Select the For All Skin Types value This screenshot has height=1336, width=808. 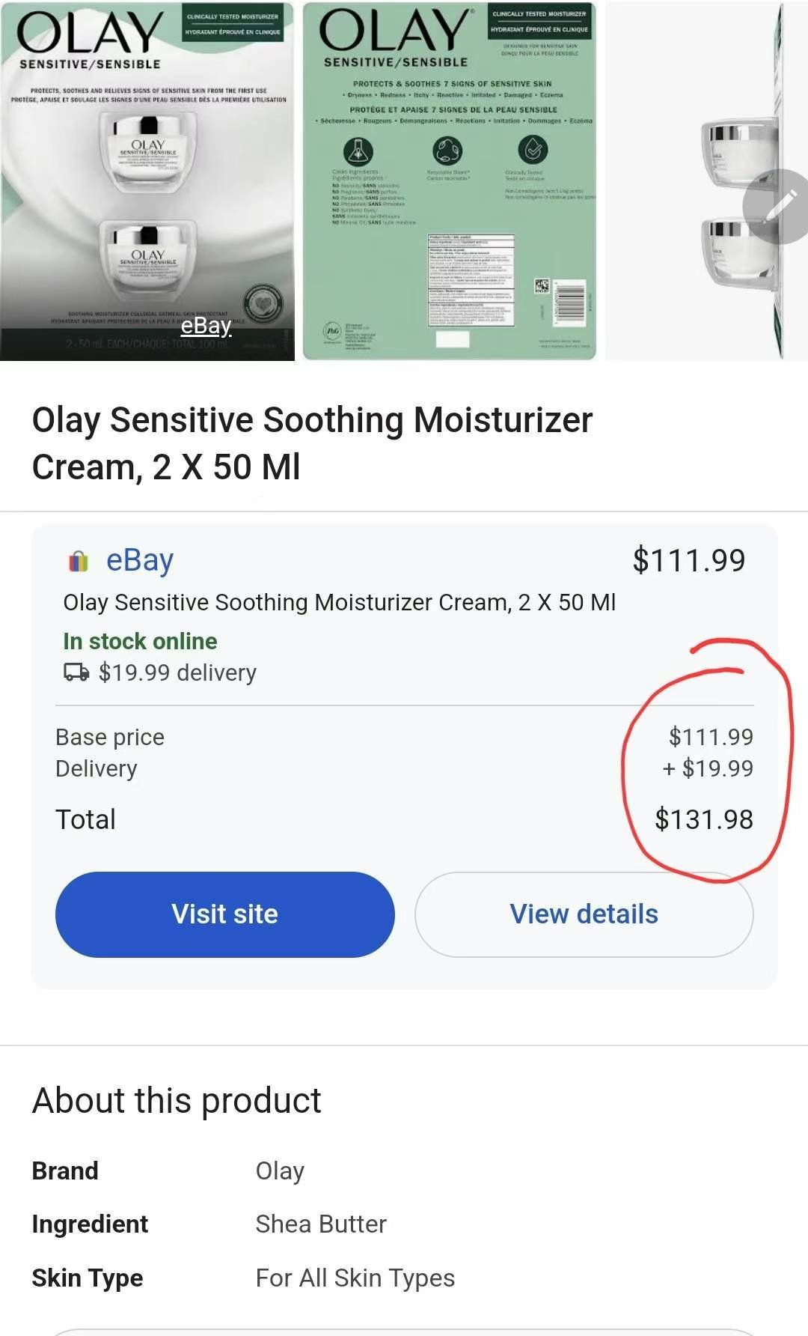click(x=355, y=1278)
